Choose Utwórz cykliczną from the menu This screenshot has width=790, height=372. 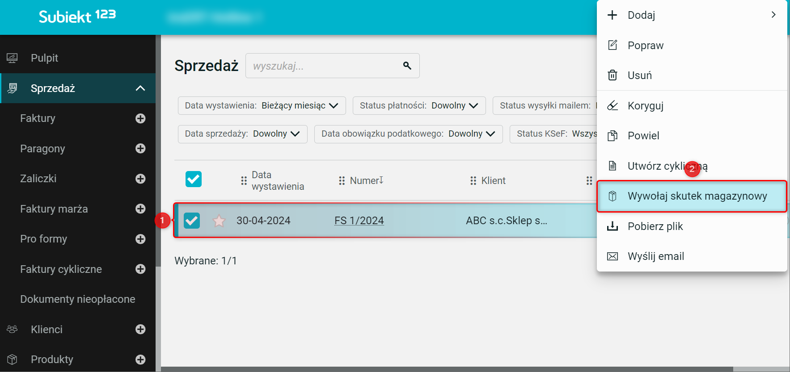click(x=692, y=166)
